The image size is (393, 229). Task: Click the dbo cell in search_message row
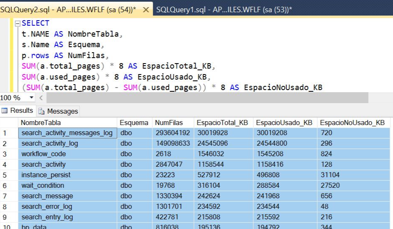(135, 196)
